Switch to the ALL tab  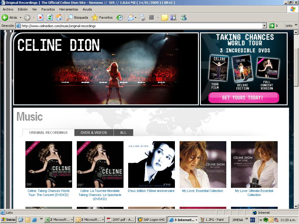(x=123, y=133)
